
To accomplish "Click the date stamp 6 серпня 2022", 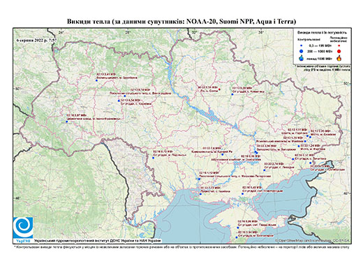I will (36, 40).
